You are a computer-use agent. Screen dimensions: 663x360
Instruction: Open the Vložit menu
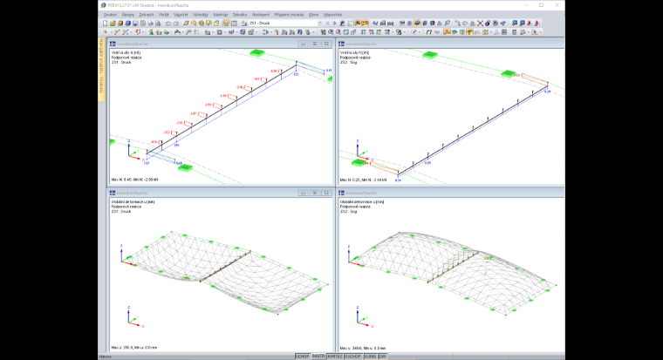click(x=164, y=14)
